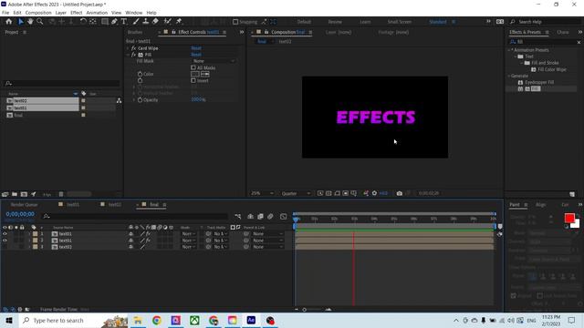Open the Layer menu
The height and width of the screenshot is (328, 584).
(x=61, y=13)
